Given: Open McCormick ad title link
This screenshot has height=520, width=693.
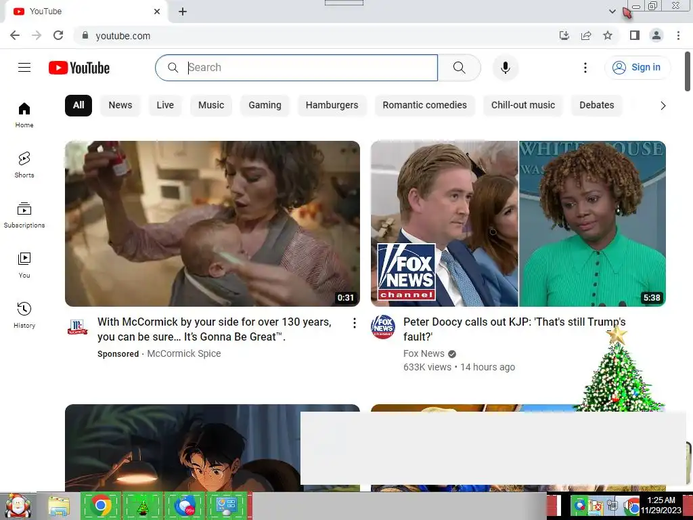Looking at the screenshot, I should click(x=215, y=329).
